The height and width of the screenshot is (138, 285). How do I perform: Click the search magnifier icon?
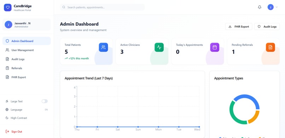click(64, 7)
